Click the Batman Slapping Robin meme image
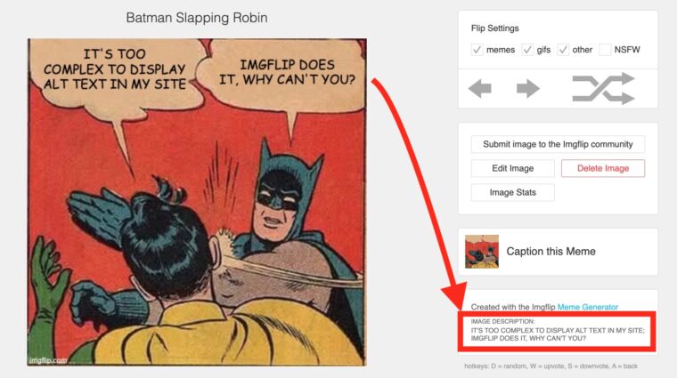The image size is (677, 378). 197,202
